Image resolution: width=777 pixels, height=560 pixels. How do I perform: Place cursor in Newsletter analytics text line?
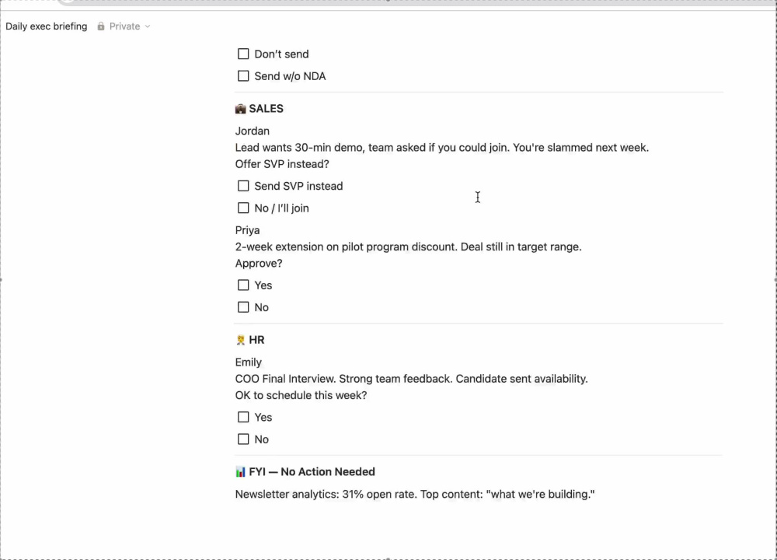pyautogui.click(x=415, y=494)
